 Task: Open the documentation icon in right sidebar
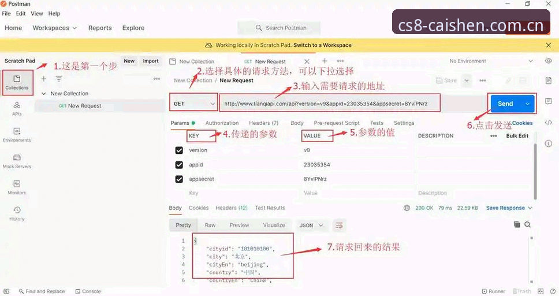point(548,80)
